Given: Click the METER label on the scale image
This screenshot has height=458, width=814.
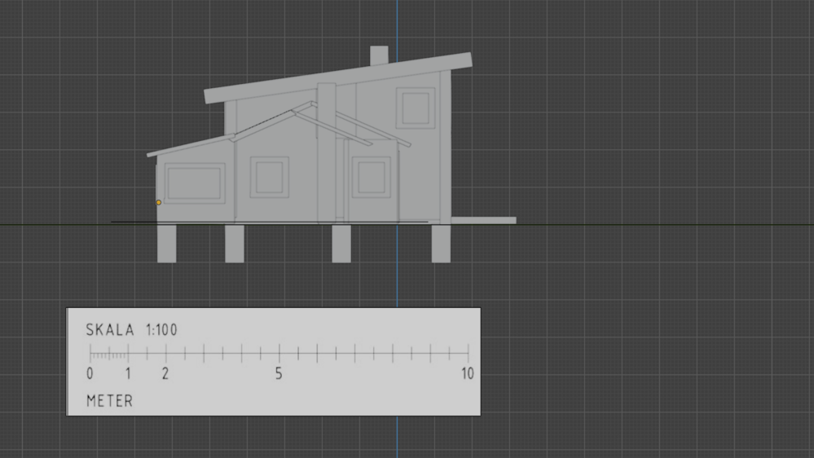Looking at the screenshot, I should (109, 401).
